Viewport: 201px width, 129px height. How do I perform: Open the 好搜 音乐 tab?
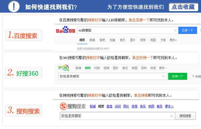pyautogui.click(x=125, y=68)
